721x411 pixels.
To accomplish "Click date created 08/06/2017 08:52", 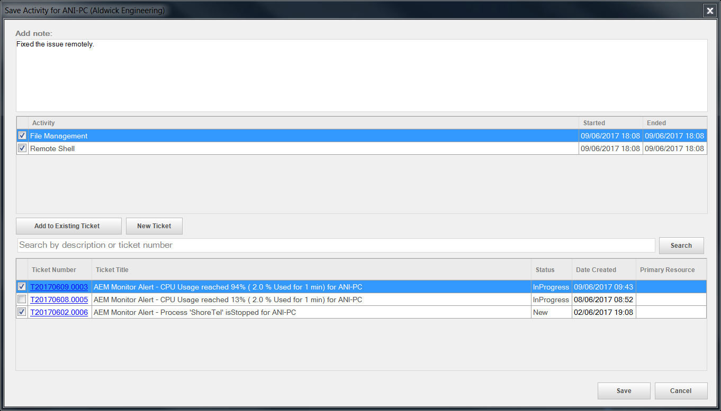I will [x=604, y=300].
